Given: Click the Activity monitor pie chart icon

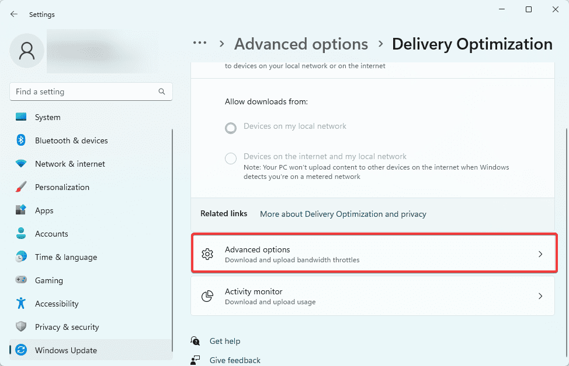Looking at the screenshot, I should 207,296.
